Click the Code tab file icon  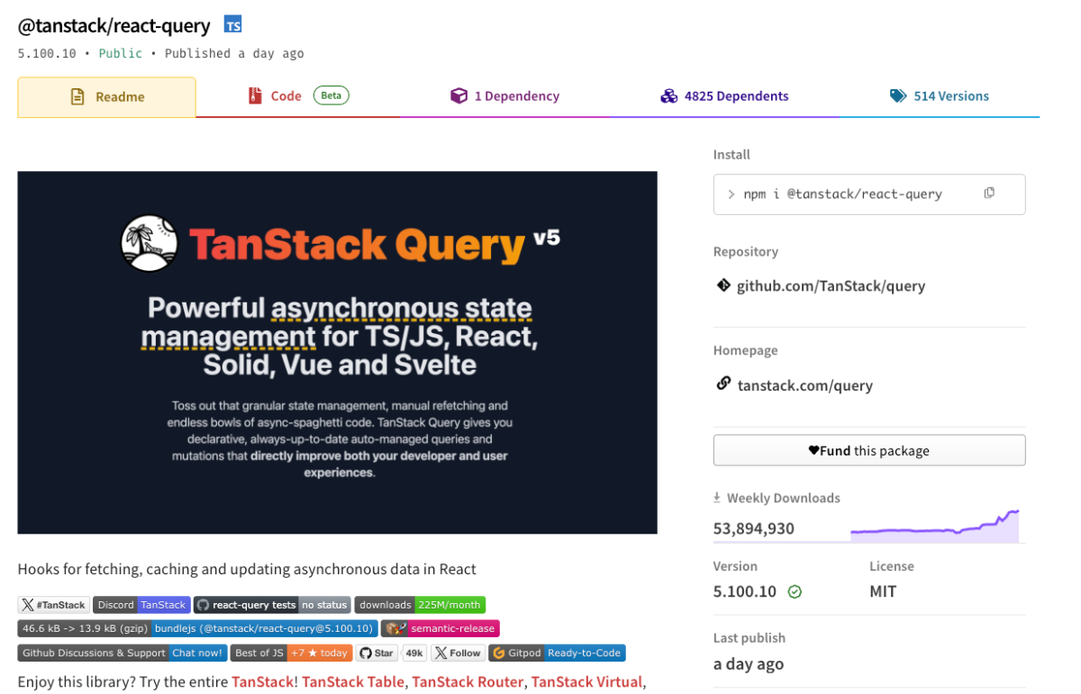point(255,95)
